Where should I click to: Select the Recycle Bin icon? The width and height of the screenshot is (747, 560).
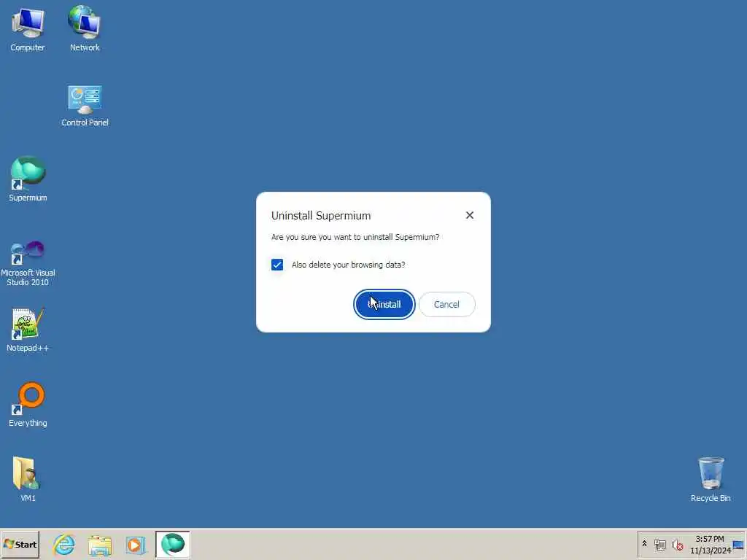(711, 478)
